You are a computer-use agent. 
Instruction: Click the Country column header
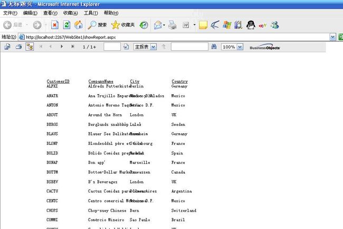tap(179, 81)
